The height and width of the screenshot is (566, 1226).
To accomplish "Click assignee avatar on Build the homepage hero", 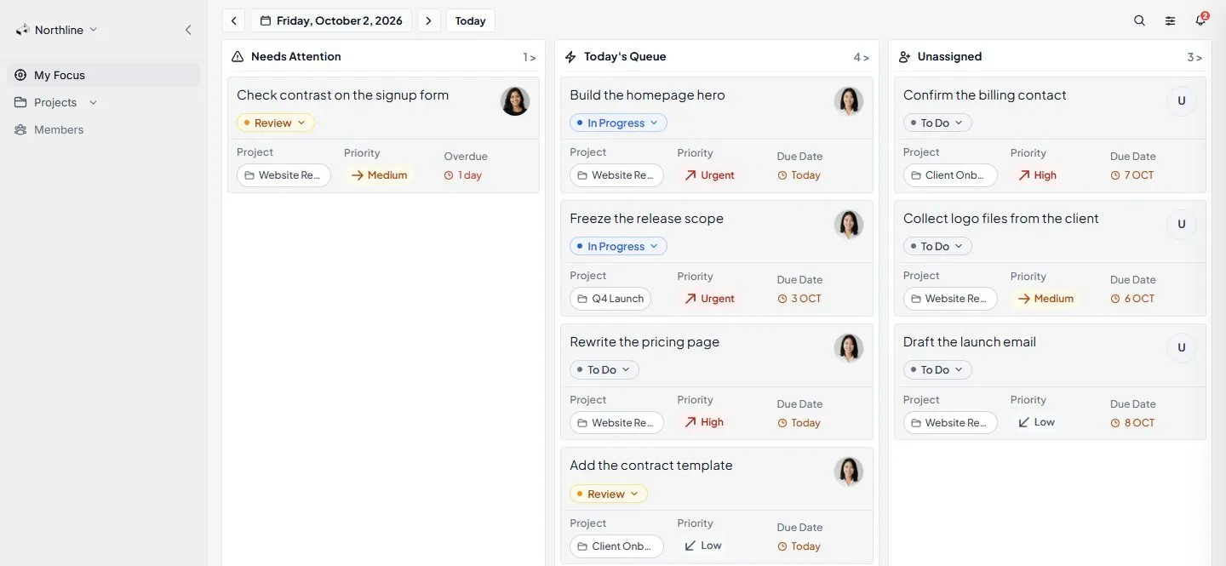I will click(849, 101).
